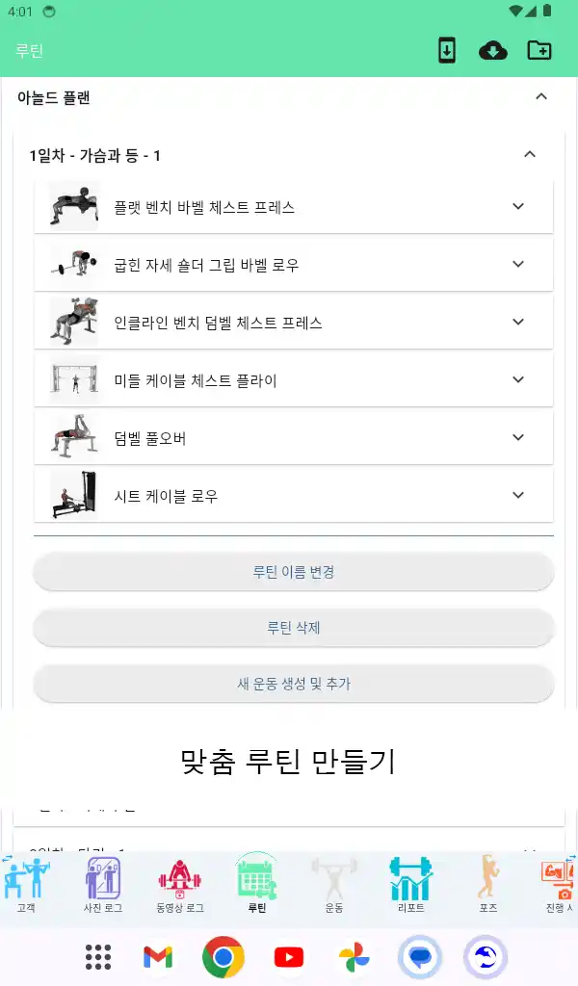
Task: Open the add-folder icon in top bar
Action: click(x=540, y=49)
